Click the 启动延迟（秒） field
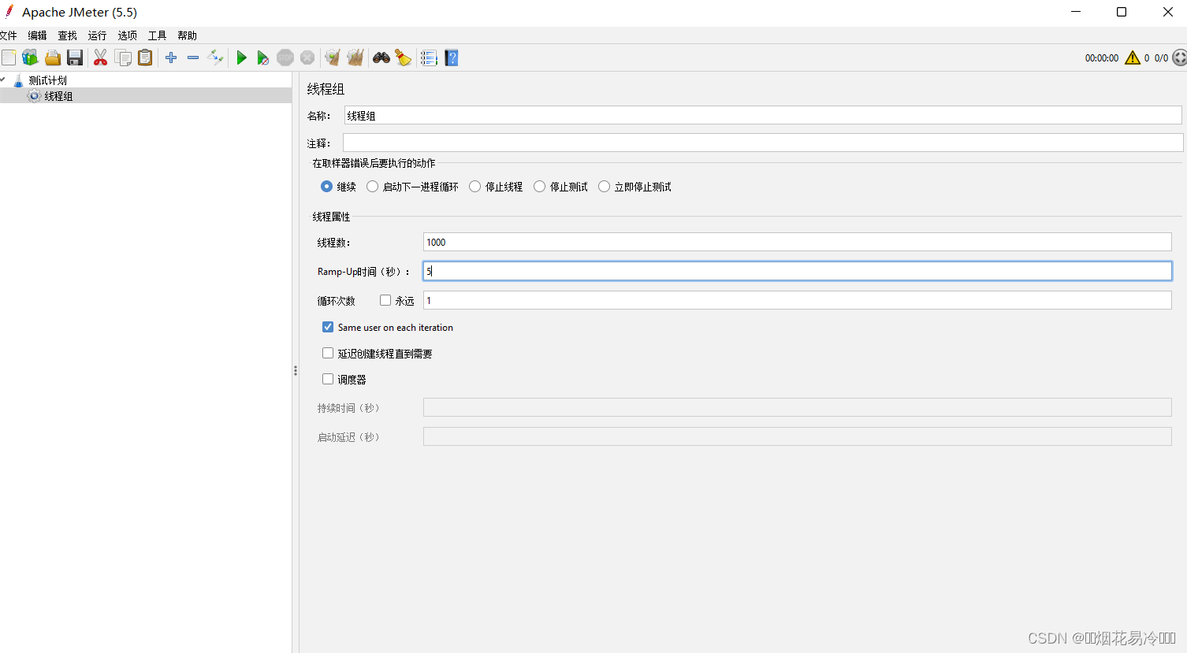This screenshot has height=653, width=1187. pos(798,436)
